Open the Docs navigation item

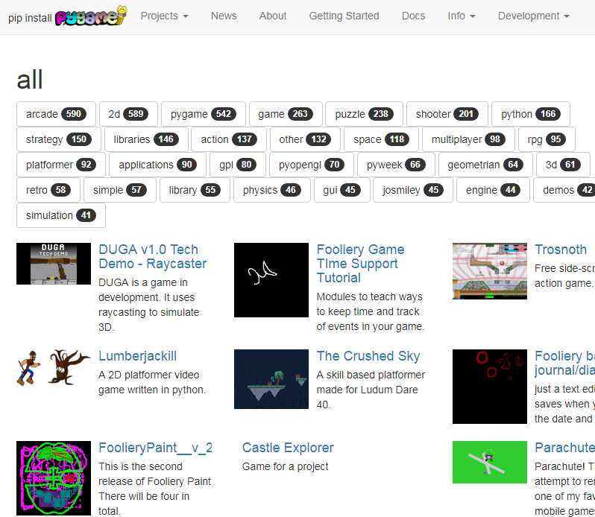413,16
